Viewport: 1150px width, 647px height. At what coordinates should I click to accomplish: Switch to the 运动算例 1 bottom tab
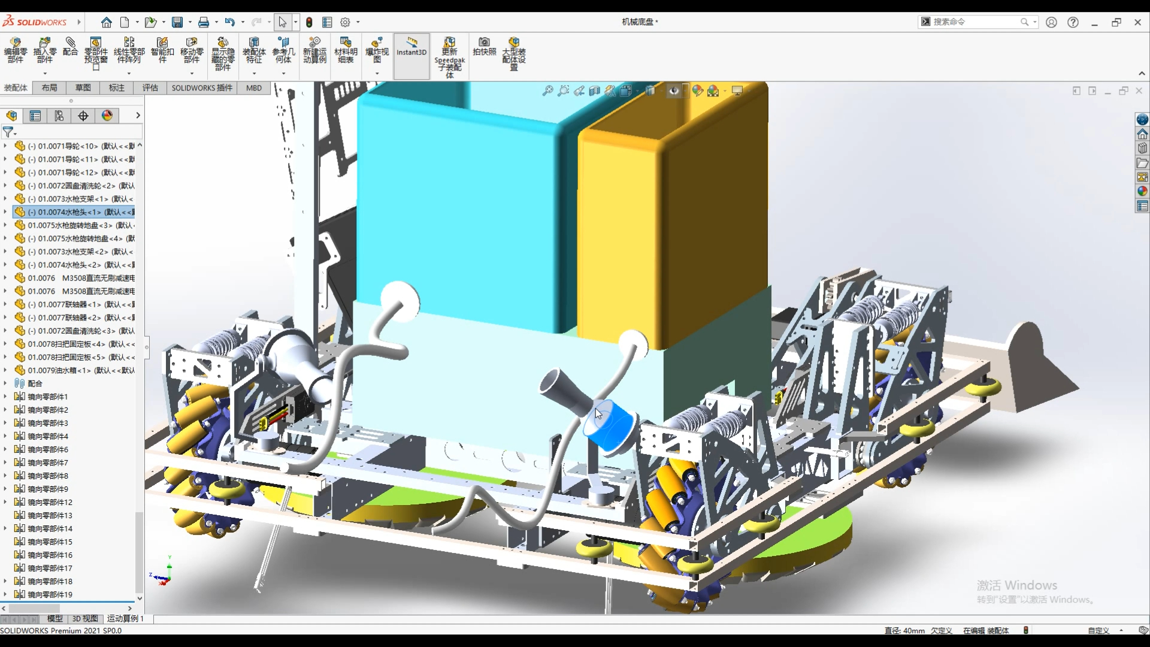(125, 618)
